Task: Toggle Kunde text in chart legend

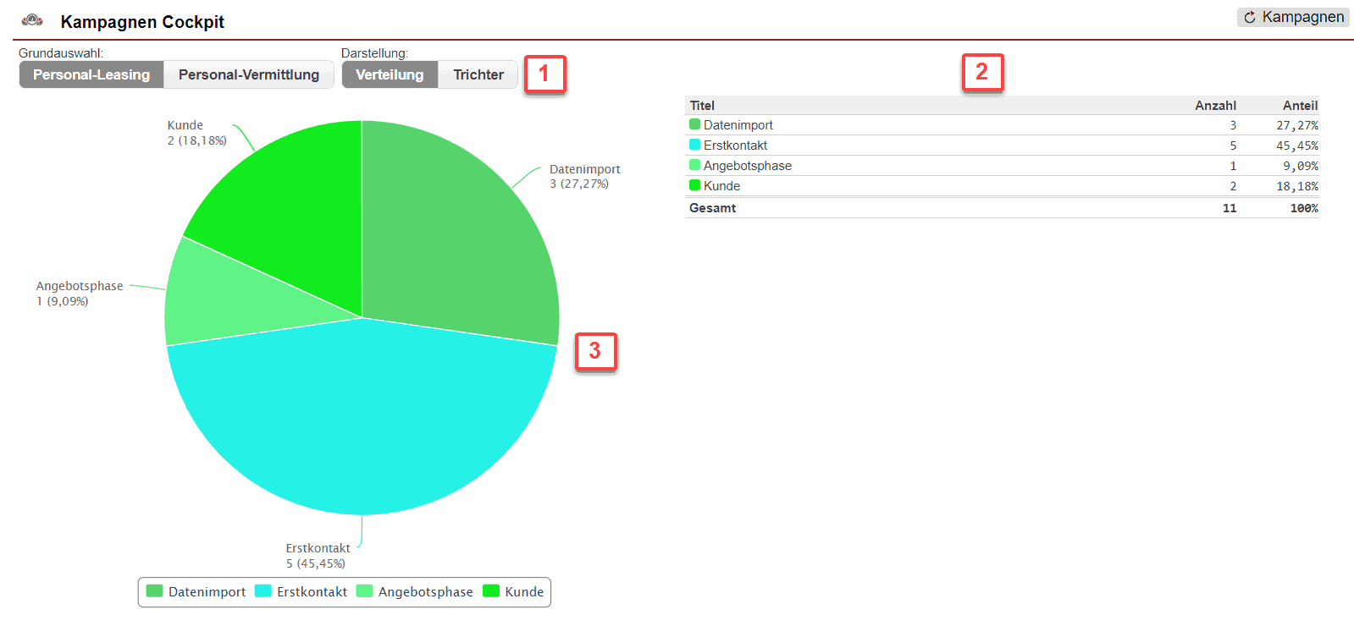Action: [x=524, y=592]
